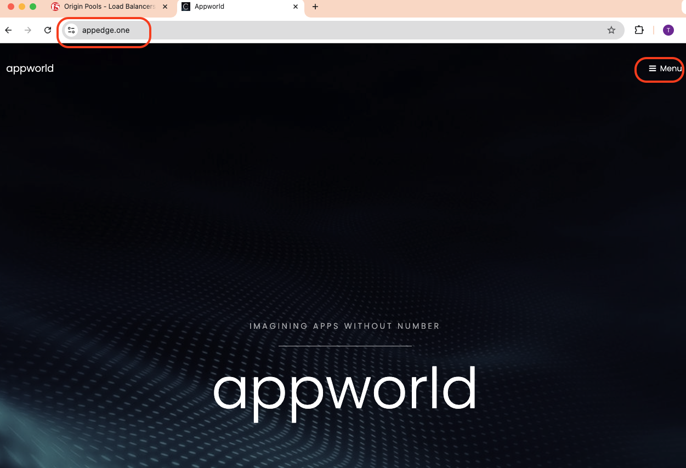Close the Origin Pools tab
The height and width of the screenshot is (468, 686).
click(165, 7)
